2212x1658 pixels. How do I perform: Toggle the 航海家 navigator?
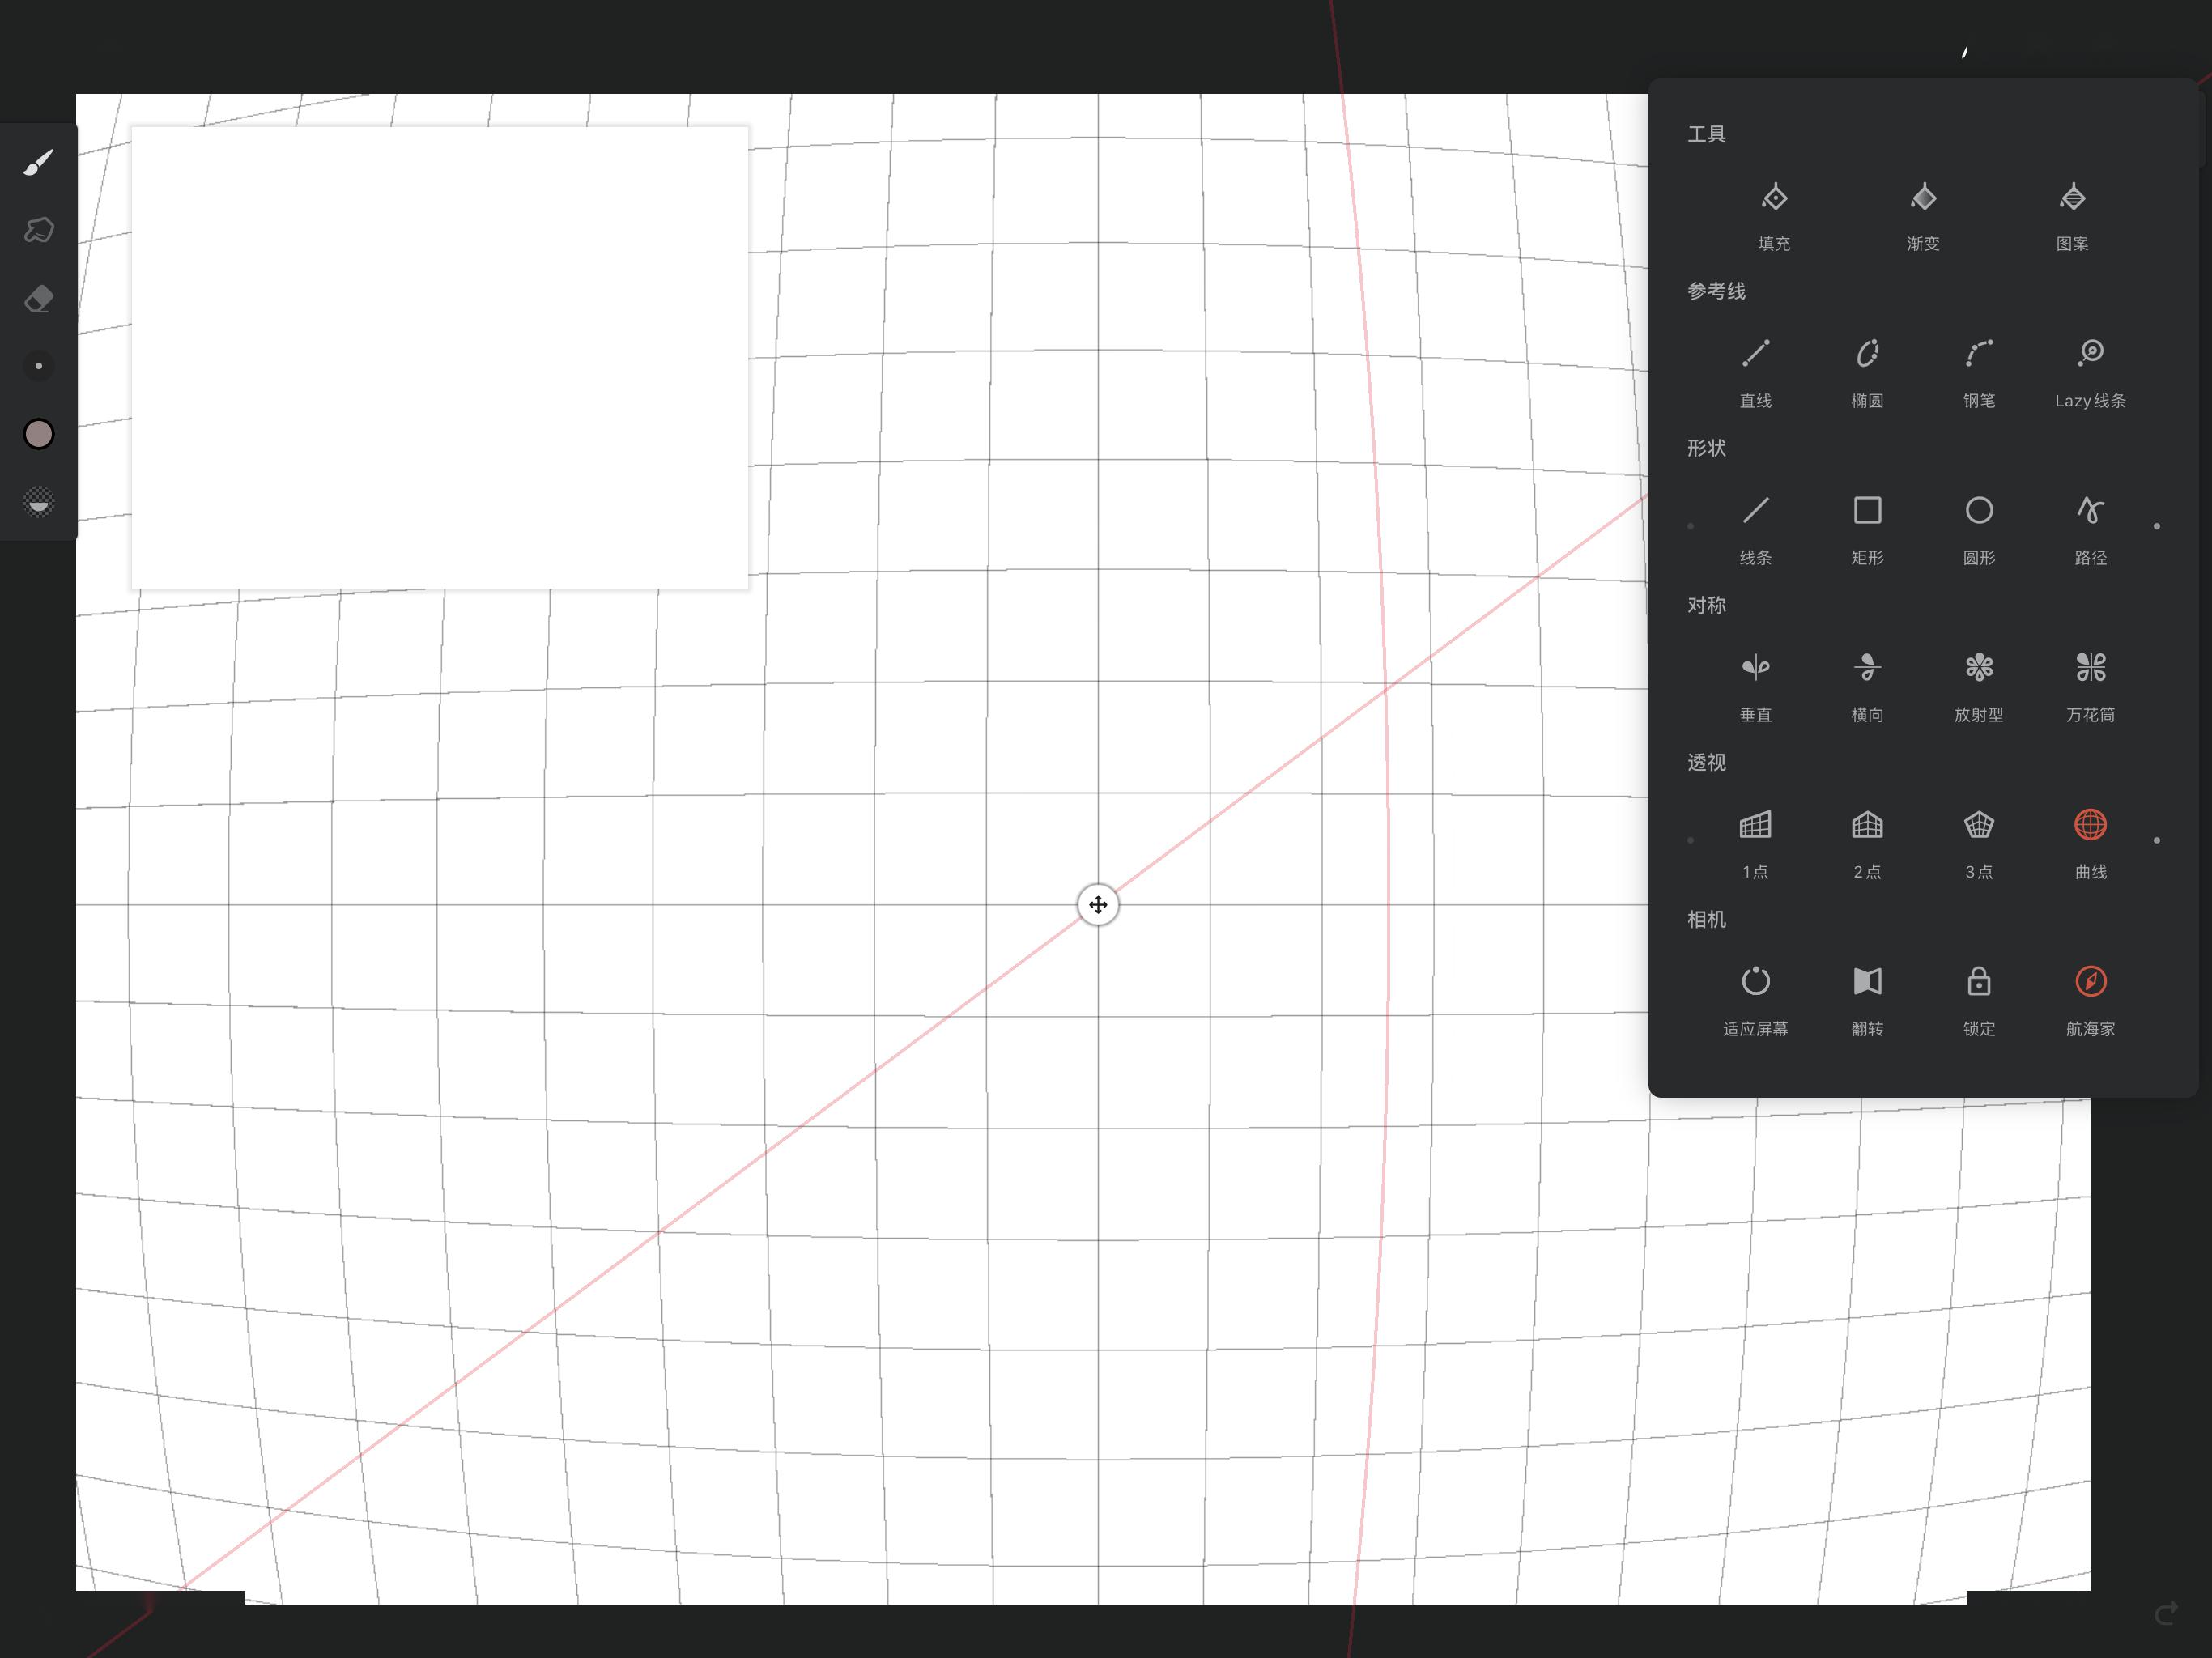point(2090,1000)
